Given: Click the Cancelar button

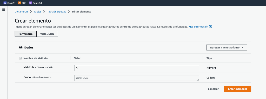Looking at the screenshot, I should [x=213, y=89].
